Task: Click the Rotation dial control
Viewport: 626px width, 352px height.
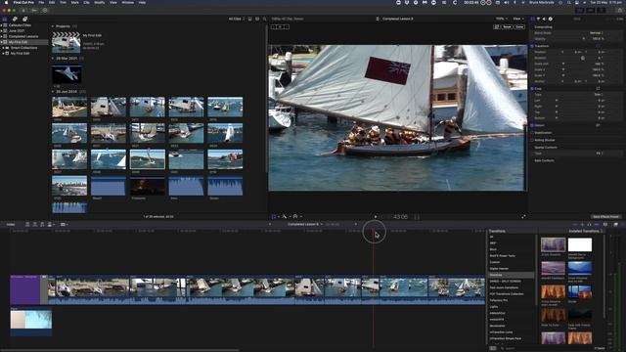Action: [x=583, y=58]
